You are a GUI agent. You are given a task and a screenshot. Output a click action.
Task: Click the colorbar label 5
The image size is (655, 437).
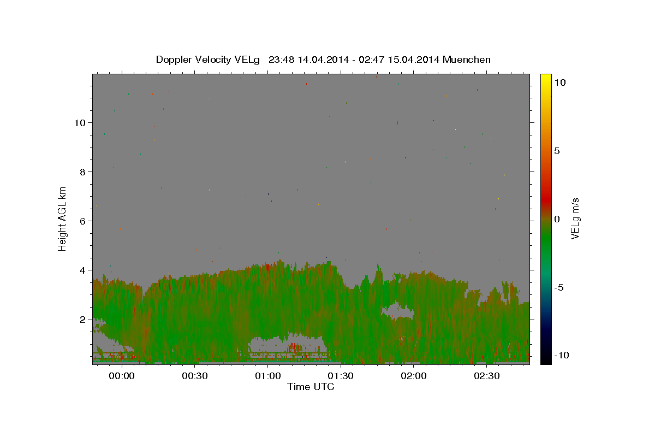pyautogui.click(x=557, y=151)
